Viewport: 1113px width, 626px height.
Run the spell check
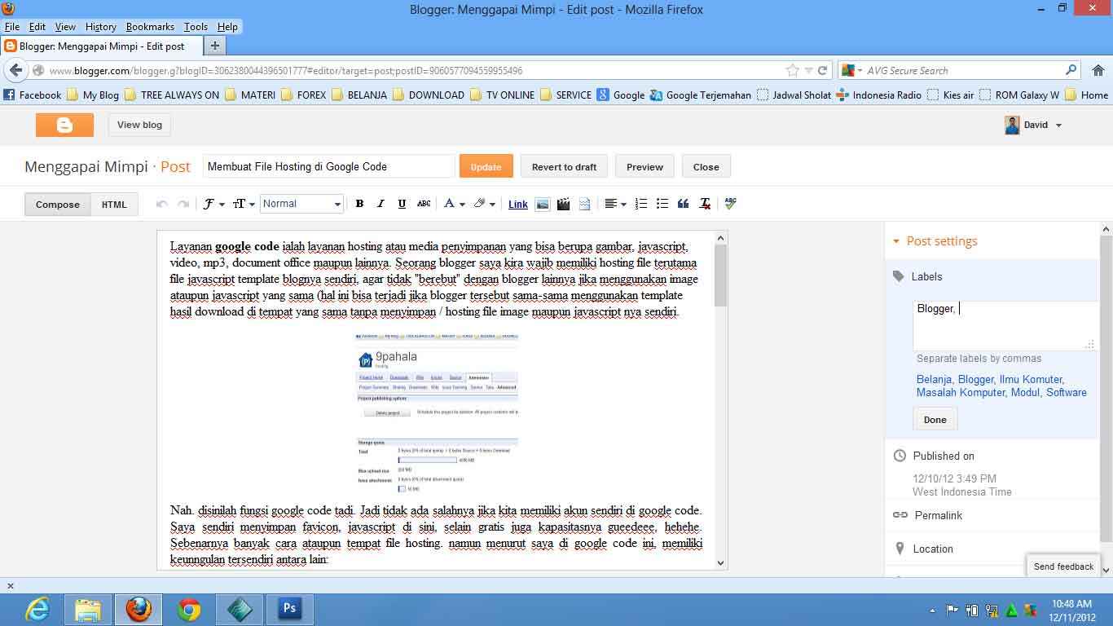(x=730, y=204)
